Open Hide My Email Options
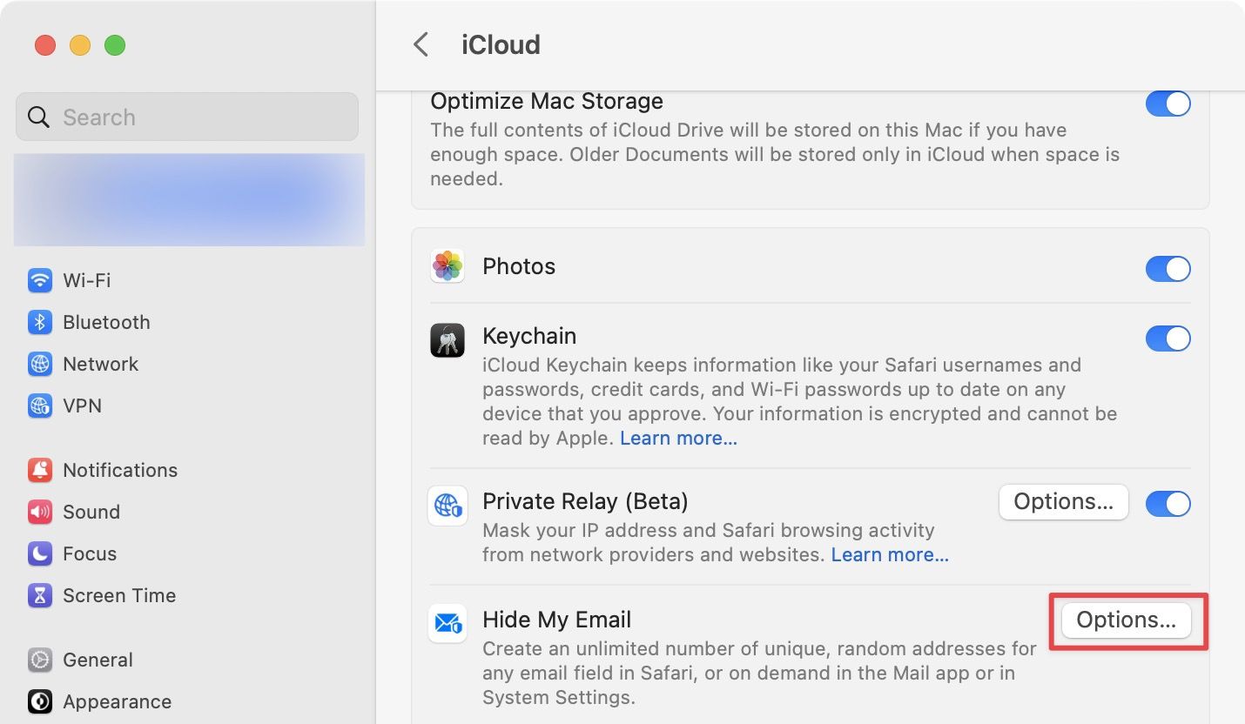 [1125, 620]
